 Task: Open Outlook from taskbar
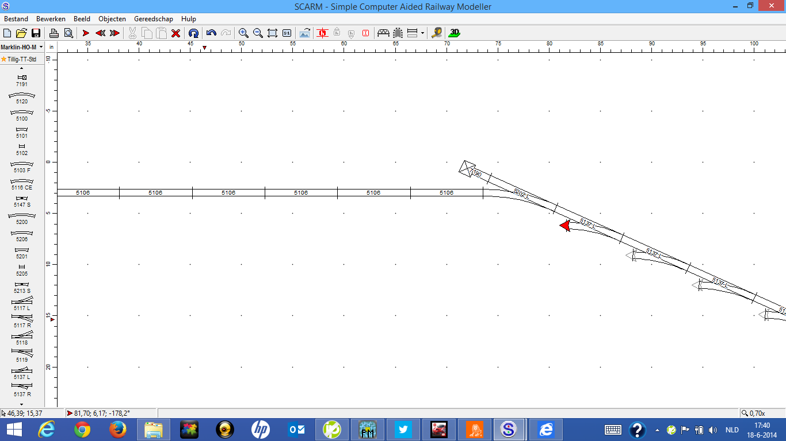(296, 430)
